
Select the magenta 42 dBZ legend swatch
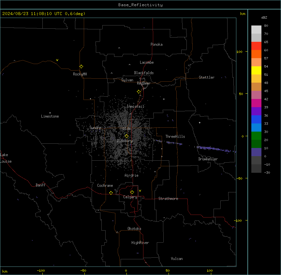click(x=256, y=103)
